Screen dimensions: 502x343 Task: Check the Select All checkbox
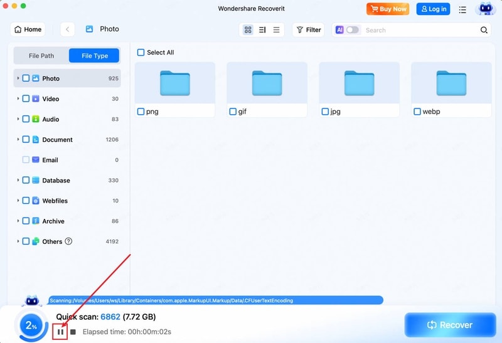tap(141, 53)
